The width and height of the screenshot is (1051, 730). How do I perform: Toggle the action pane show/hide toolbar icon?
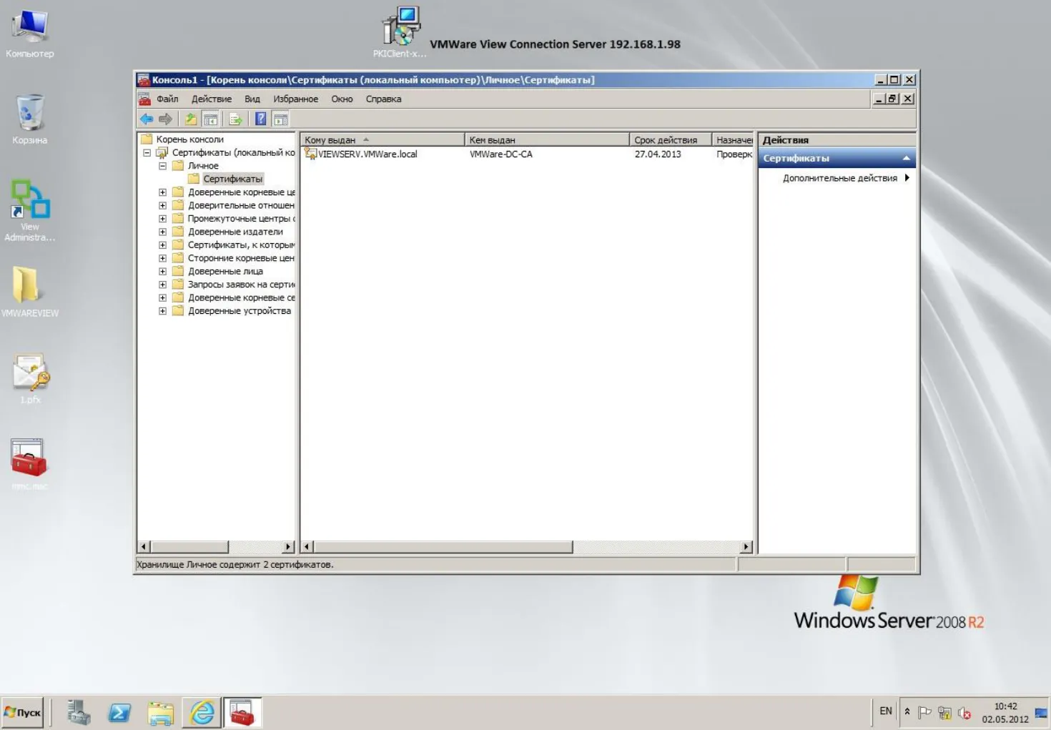click(x=281, y=119)
